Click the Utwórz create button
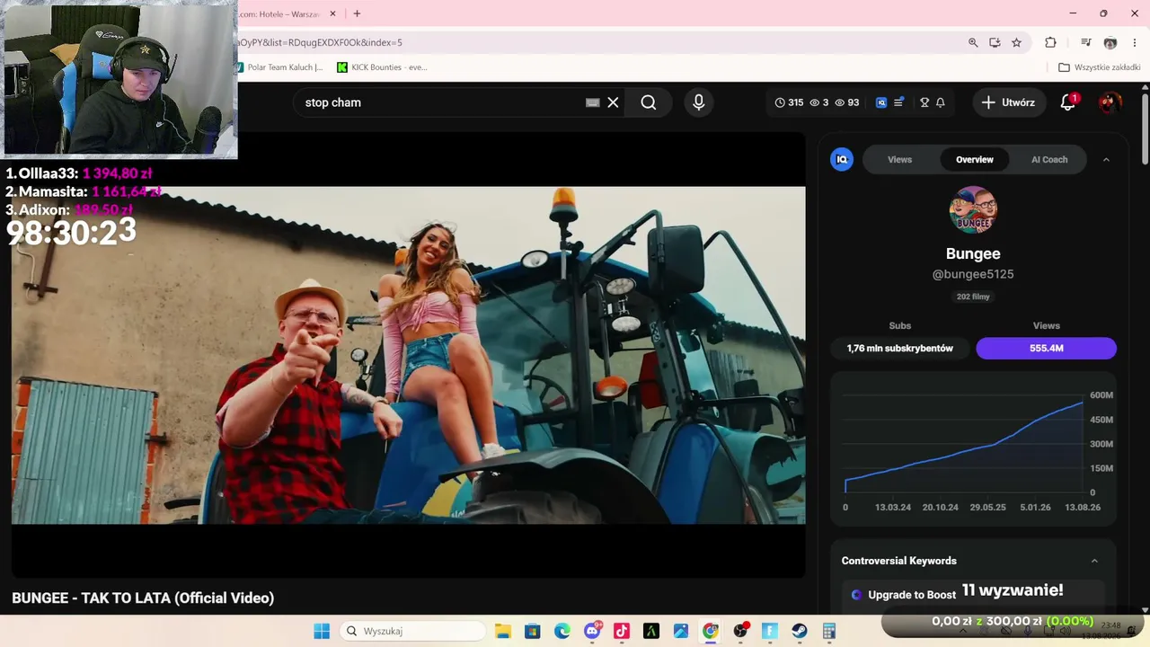The height and width of the screenshot is (647, 1150). click(1008, 102)
